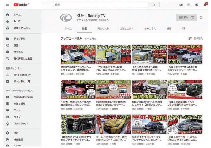Open 映画と番組 film icon
Screen dimensions: 211x148
pyautogui.click(x=8, y=104)
